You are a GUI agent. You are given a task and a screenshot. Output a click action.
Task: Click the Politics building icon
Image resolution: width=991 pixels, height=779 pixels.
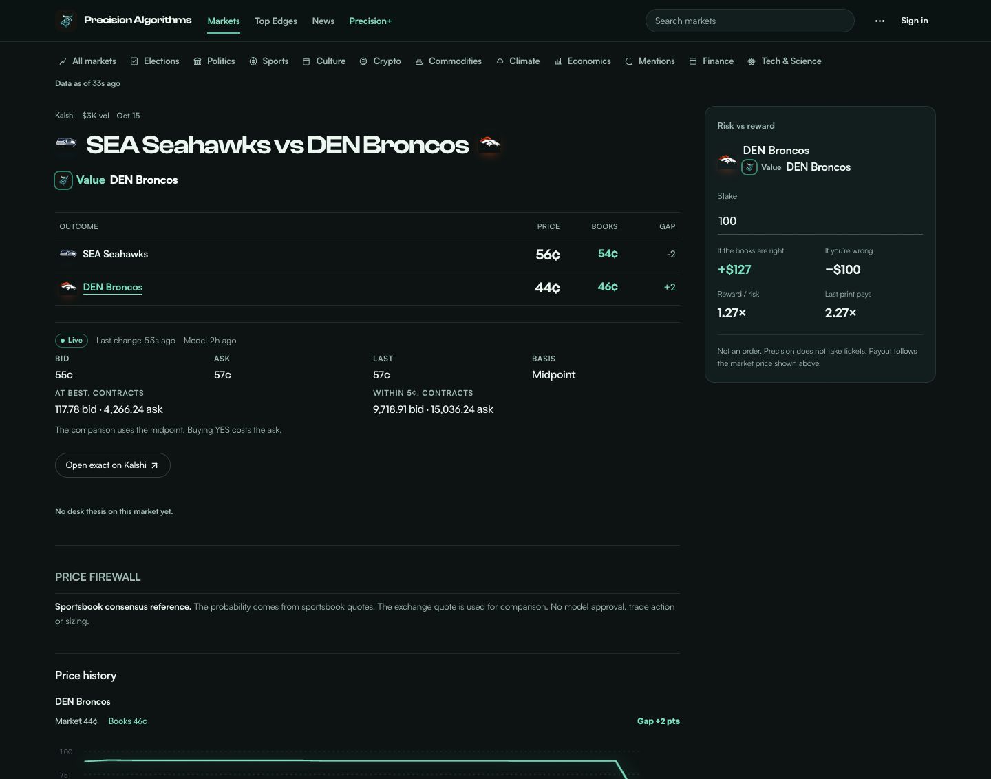pos(198,61)
